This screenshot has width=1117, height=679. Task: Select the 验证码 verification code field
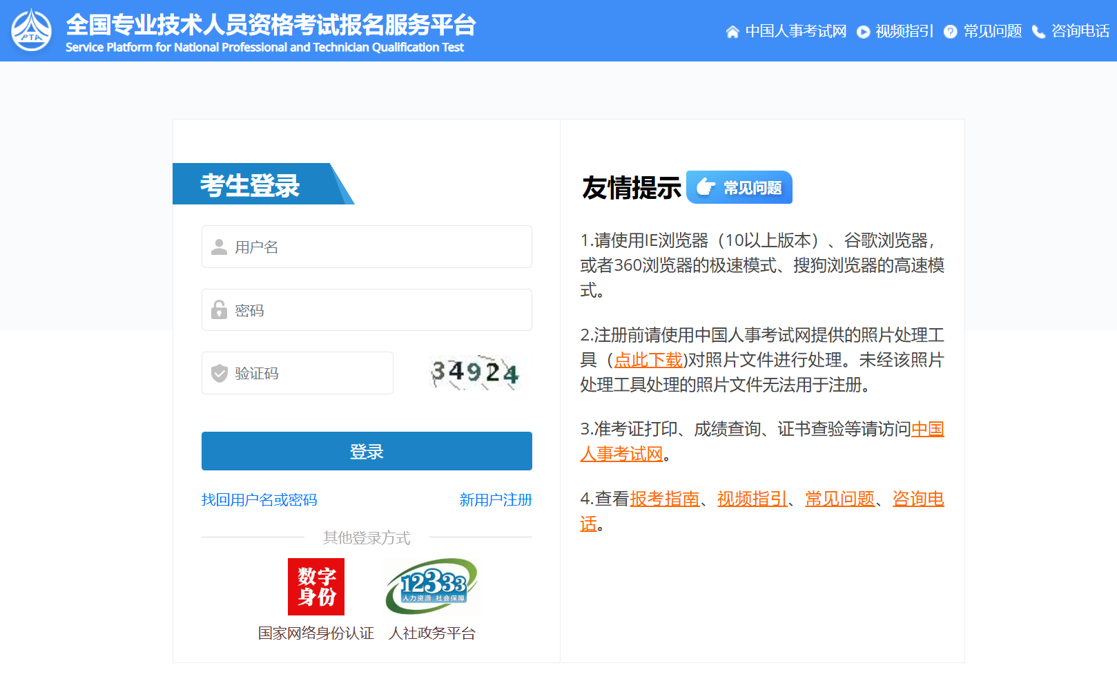point(298,373)
